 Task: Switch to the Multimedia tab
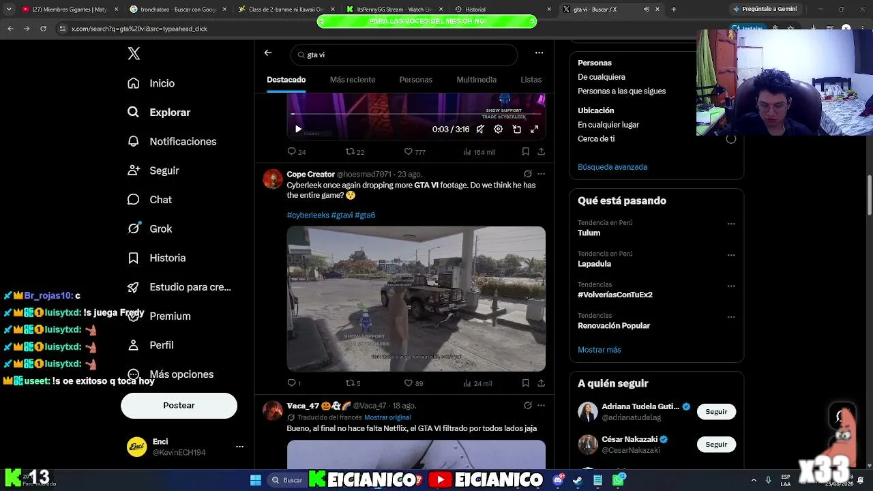[477, 80]
